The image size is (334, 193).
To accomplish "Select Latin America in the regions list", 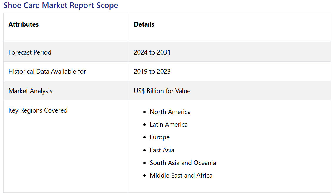I will pos(169,125).
